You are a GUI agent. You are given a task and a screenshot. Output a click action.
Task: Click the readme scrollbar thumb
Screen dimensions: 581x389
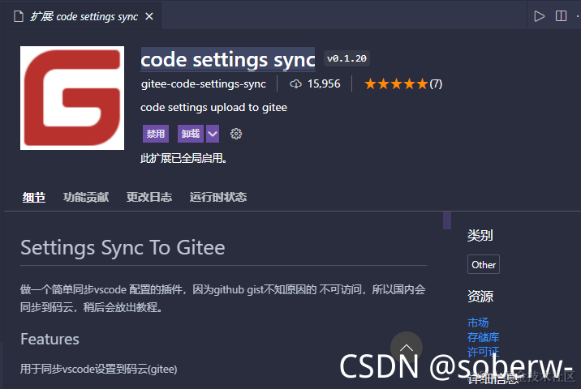pyautogui.click(x=447, y=220)
